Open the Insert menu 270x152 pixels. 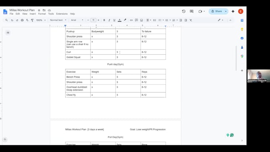[33, 14]
